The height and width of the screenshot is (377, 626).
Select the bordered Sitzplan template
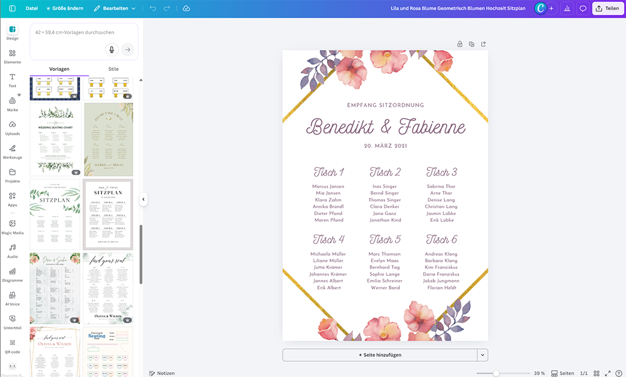click(108, 214)
